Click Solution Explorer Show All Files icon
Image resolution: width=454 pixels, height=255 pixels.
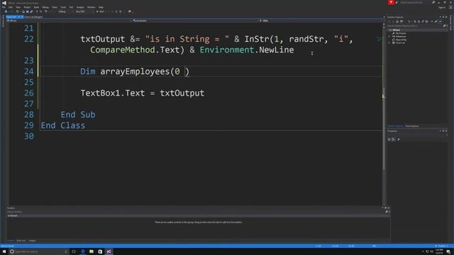coord(426,21)
